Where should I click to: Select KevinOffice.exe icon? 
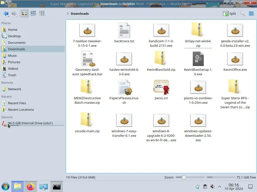235,59
